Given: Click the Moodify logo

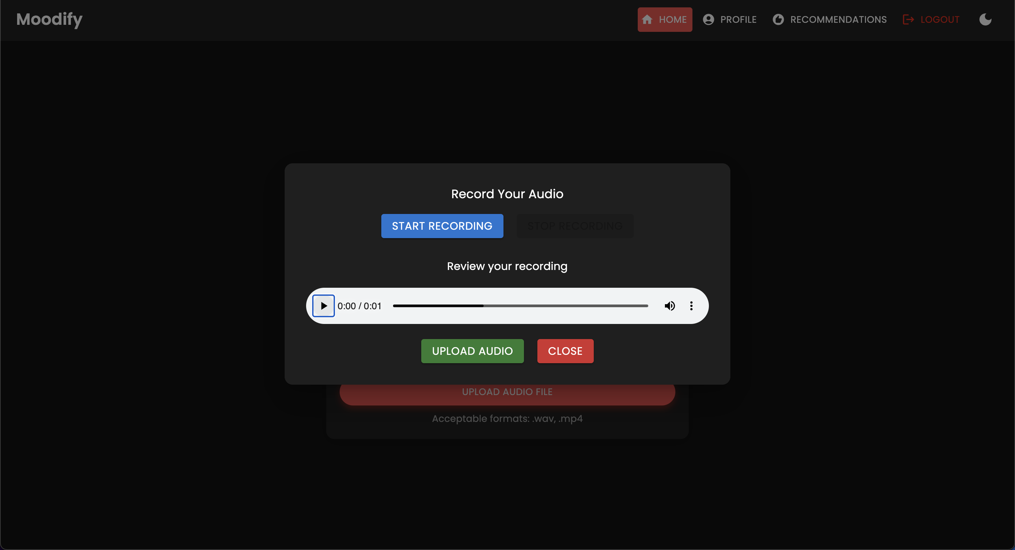Looking at the screenshot, I should [x=49, y=19].
